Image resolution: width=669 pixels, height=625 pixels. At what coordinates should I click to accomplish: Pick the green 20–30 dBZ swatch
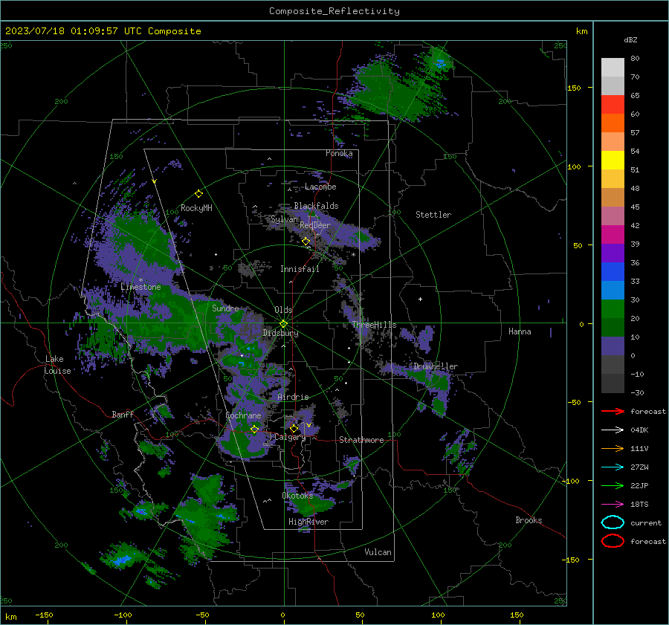(613, 308)
